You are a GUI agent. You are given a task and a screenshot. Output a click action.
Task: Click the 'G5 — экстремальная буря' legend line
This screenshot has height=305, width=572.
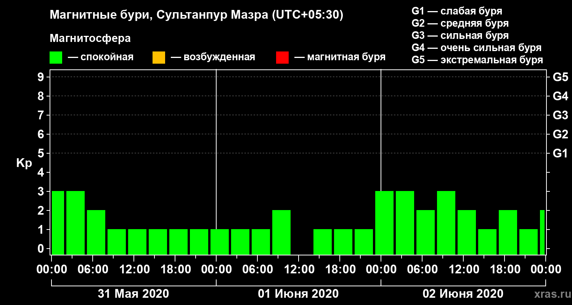pyautogui.click(x=477, y=60)
